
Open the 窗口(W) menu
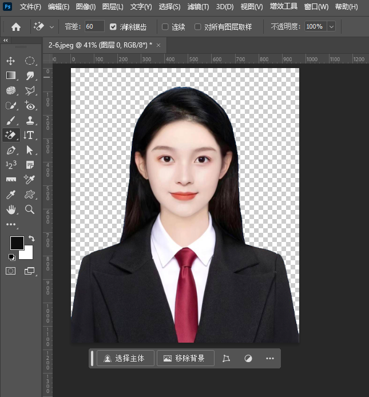click(316, 7)
